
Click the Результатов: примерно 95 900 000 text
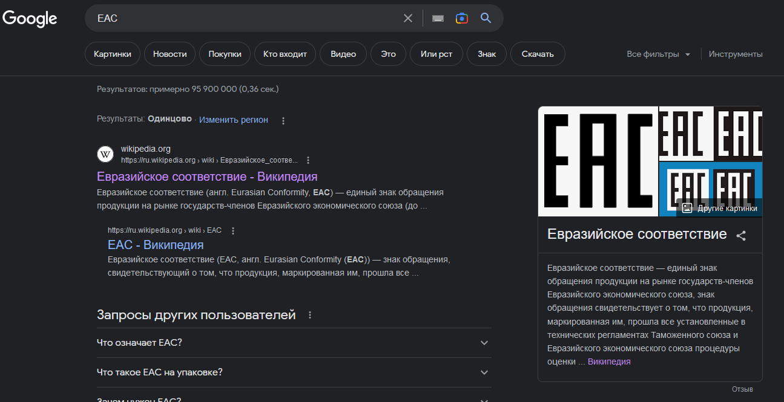point(188,89)
